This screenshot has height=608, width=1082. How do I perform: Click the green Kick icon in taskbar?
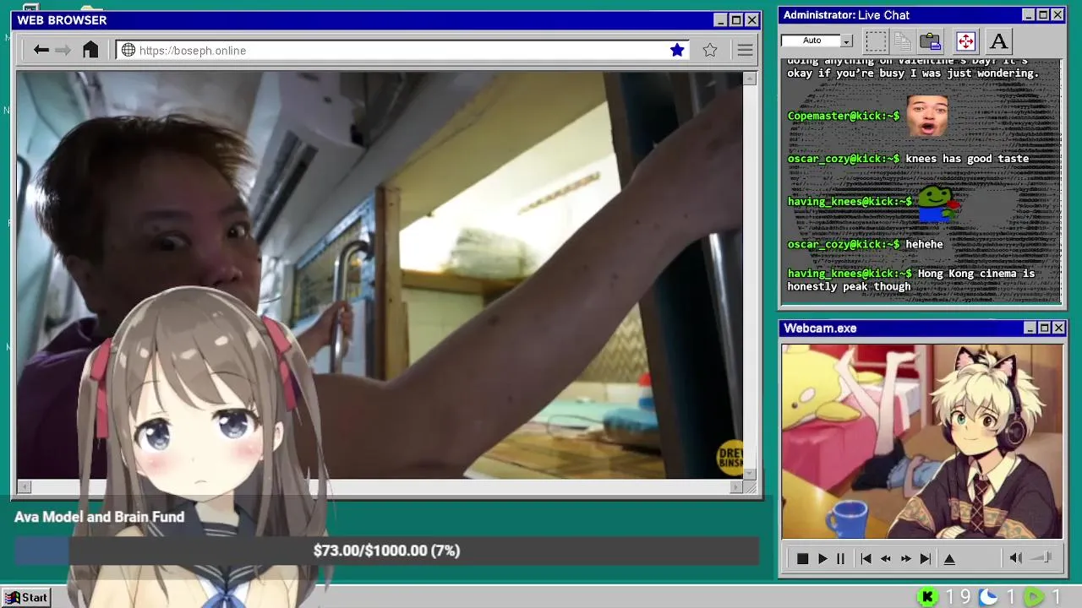pyautogui.click(x=927, y=597)
